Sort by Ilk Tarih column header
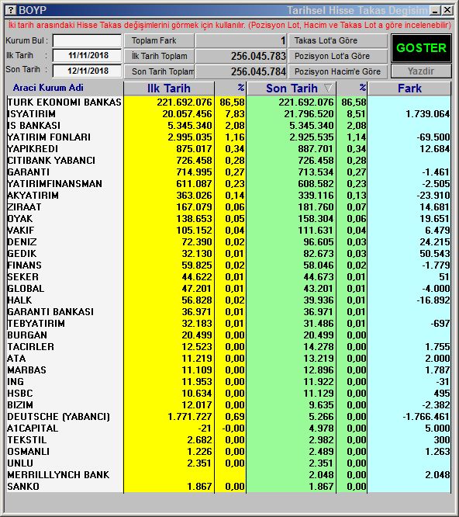Image resolution: width=459 pixels, height=517 pixels. 169,88
